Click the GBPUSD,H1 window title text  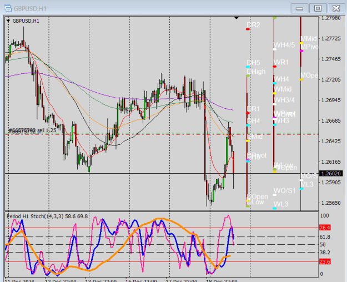pyautogui.click(x=30, y=9)
